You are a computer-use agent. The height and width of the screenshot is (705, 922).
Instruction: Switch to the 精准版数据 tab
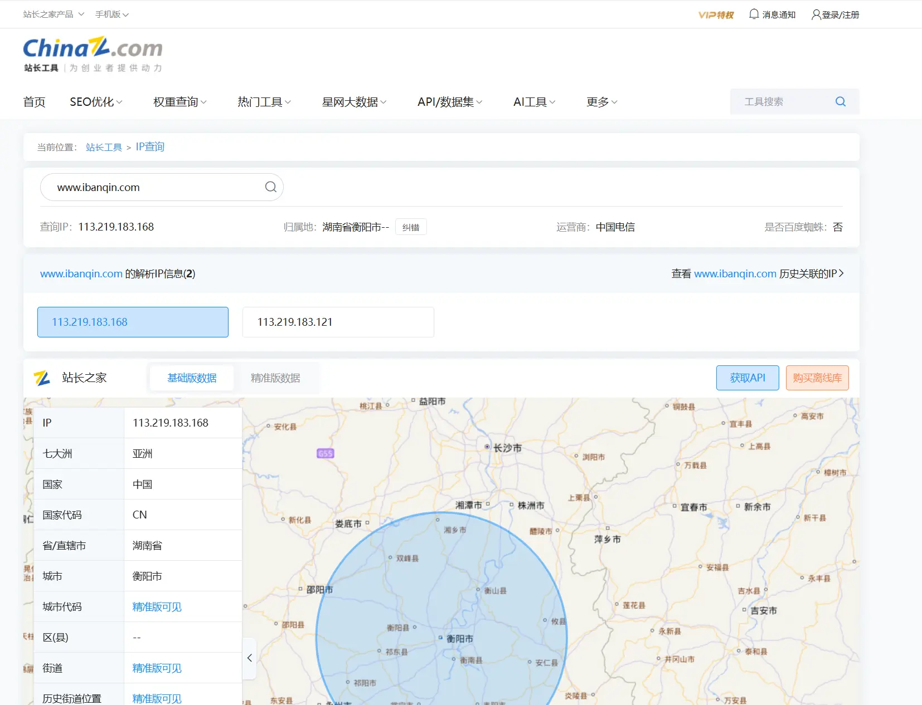(x=275, y=378)
